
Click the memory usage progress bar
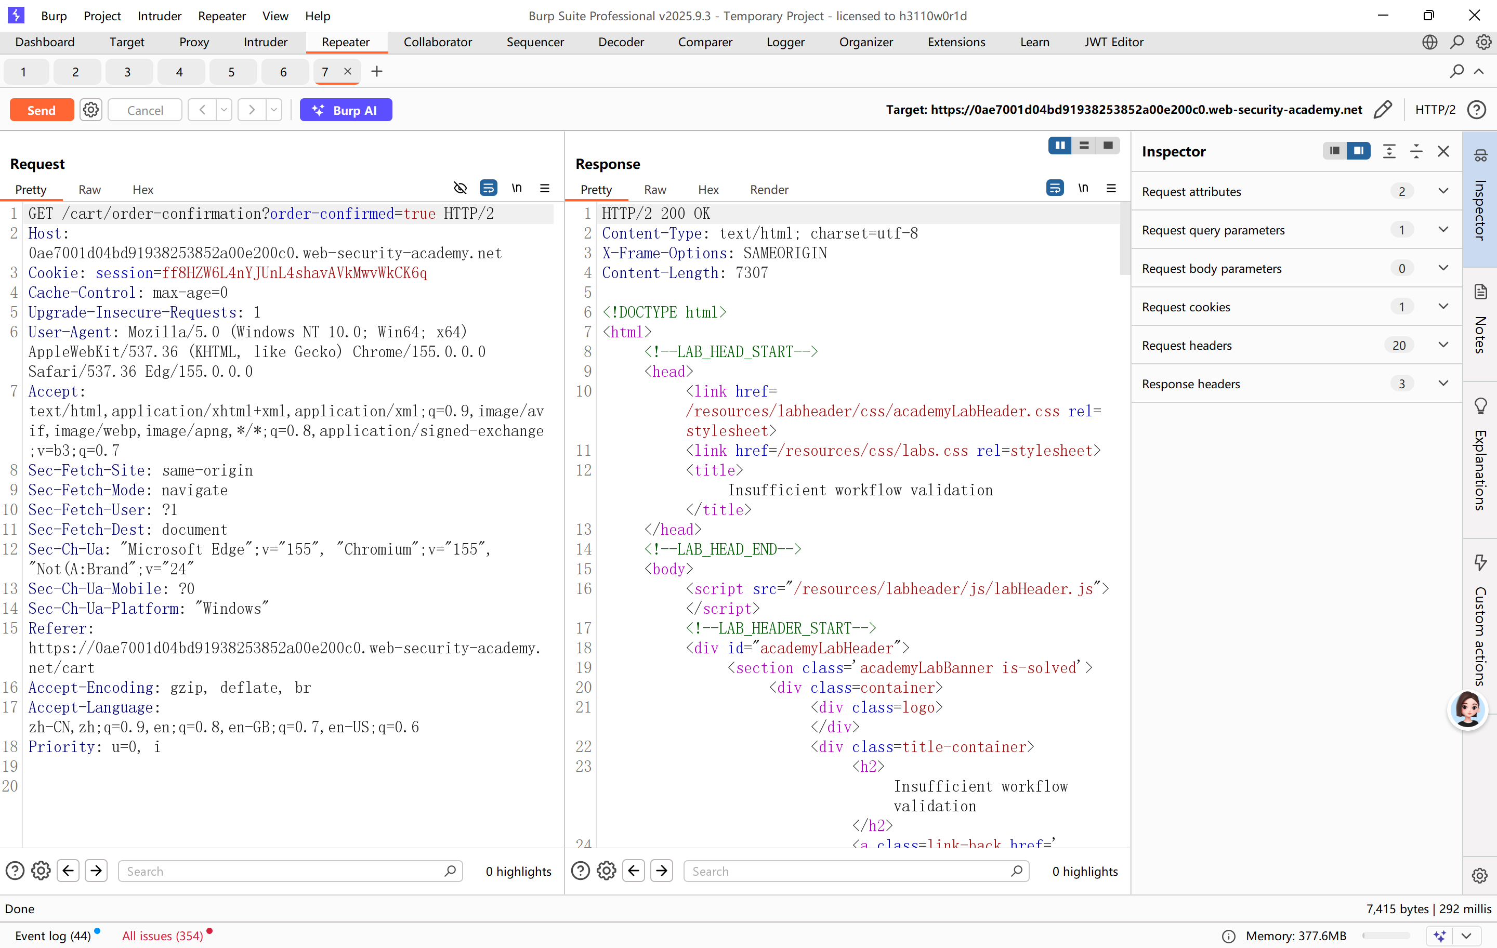[x=1386, y=936]
